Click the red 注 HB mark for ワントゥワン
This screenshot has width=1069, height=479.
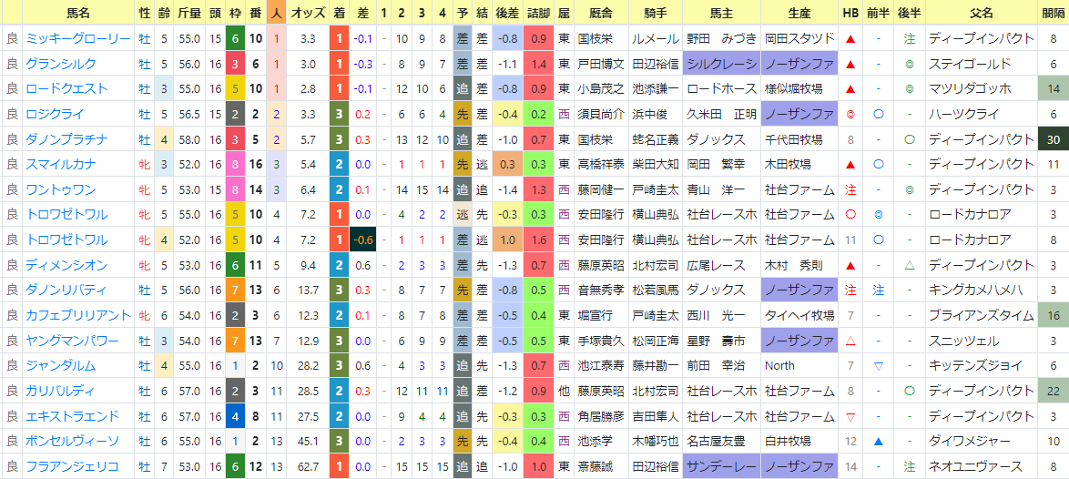(850, 190)
